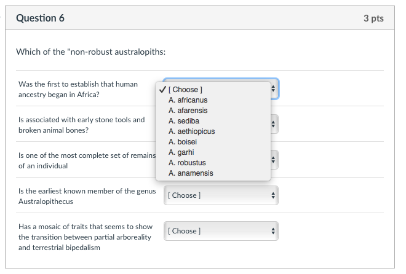Select A. africanus from the open list

coord(188,100)
